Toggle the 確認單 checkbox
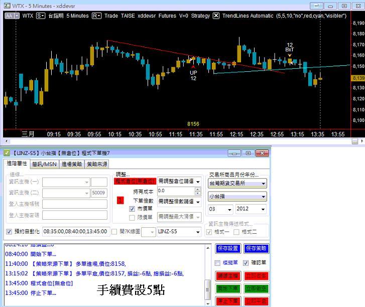Screen dimensions: 365x307 (246, 263)
